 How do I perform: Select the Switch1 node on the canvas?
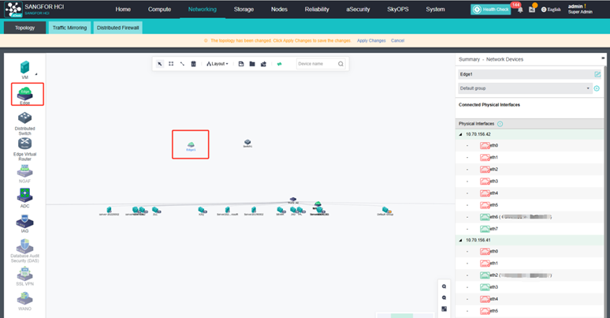[x=247, y=143]
